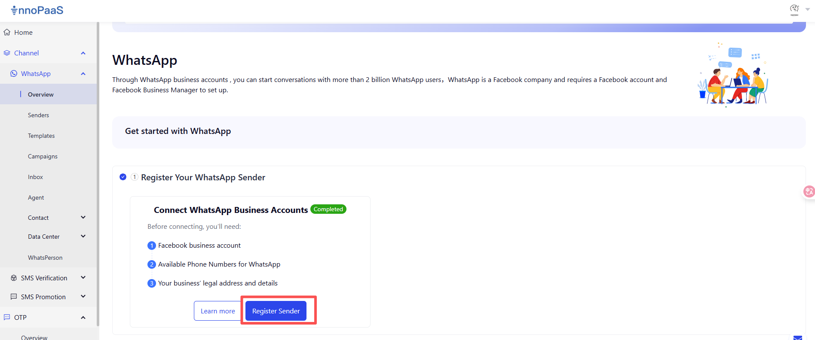The height and width of the screenshot is (340, 815).
Task: Toggle the blue check beside Register Your WhatsApp Sender
Action: coord(123,177)
